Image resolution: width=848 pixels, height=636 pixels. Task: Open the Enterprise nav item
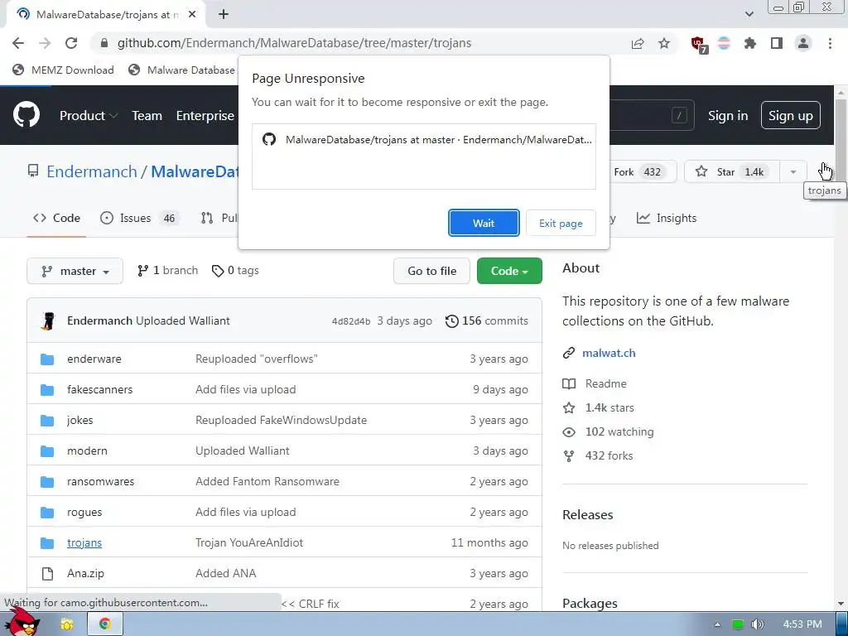point(205,116)
